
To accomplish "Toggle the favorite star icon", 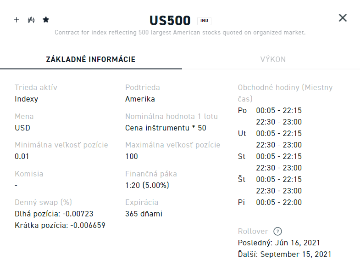I will 45,20.
